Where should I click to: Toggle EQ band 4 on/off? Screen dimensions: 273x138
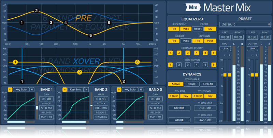(196, 53)
